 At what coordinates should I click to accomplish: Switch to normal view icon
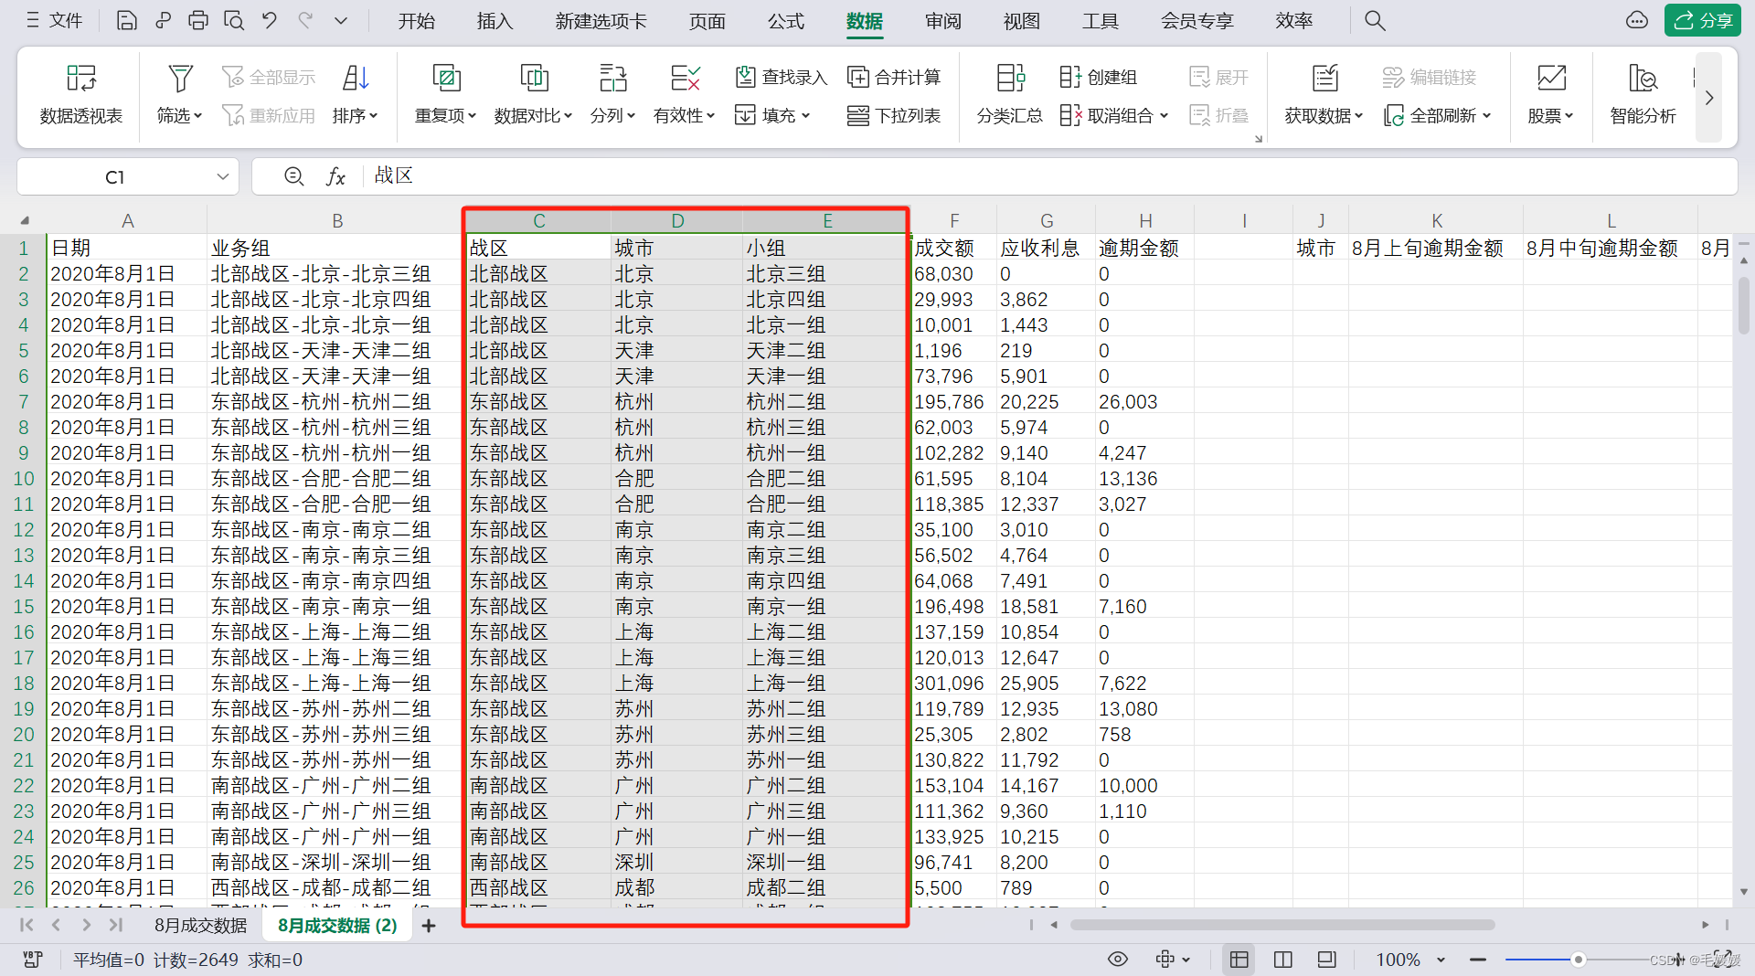[x=1239, y=959]
